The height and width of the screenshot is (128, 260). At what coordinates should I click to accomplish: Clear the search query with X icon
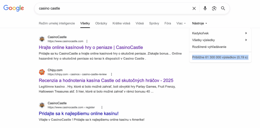click(194, 8)
